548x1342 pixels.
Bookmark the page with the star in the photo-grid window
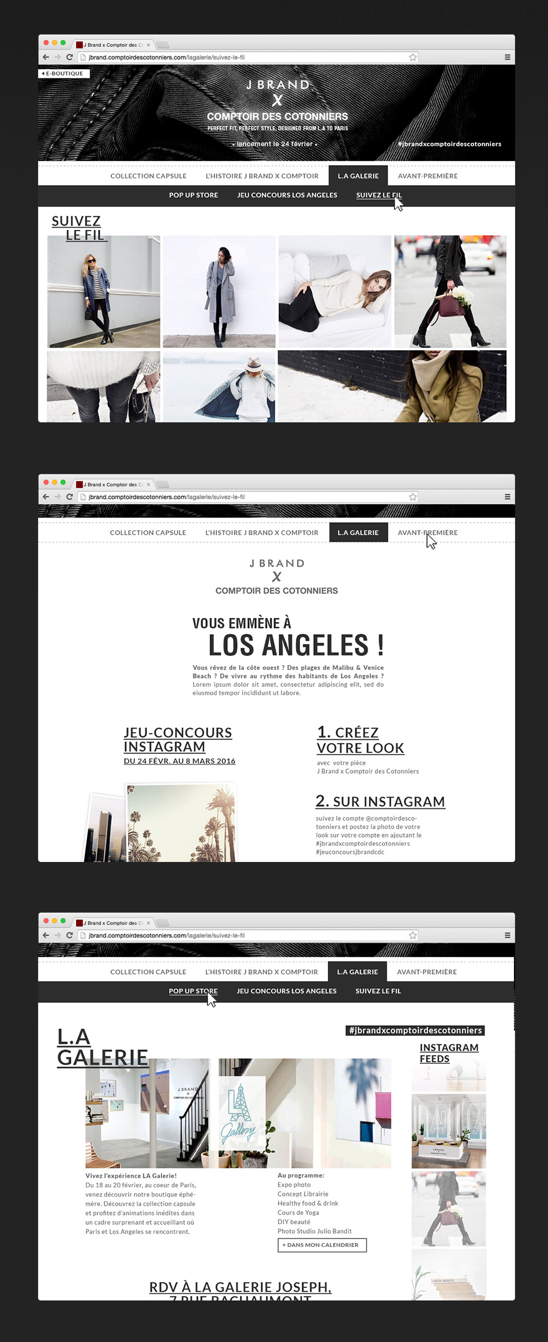click(x=413, y=57)
